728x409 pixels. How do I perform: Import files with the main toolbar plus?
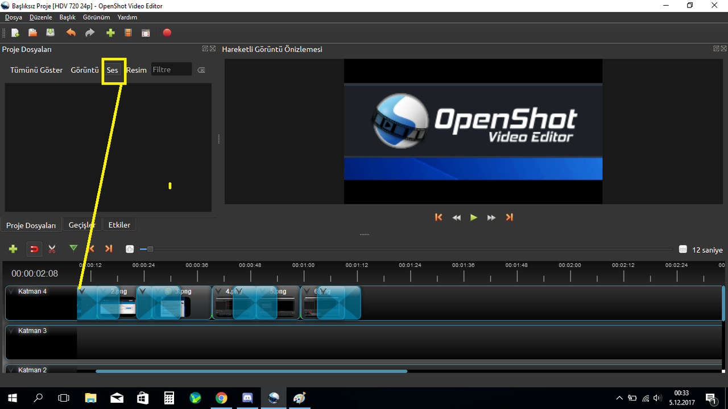tap(110, 33)
